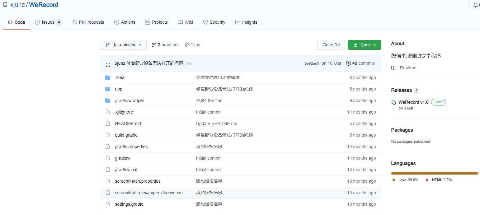Click the Go to file button

(x=331, y=45)
